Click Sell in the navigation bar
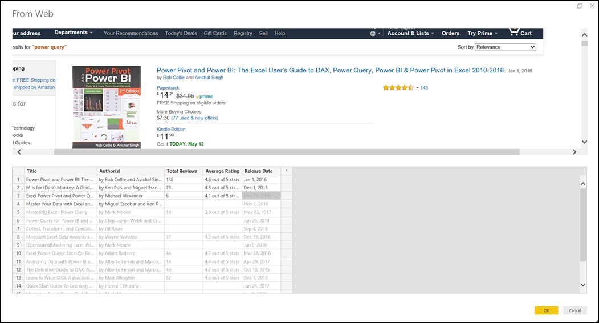 pyautogui.click(x=263, y=33)
